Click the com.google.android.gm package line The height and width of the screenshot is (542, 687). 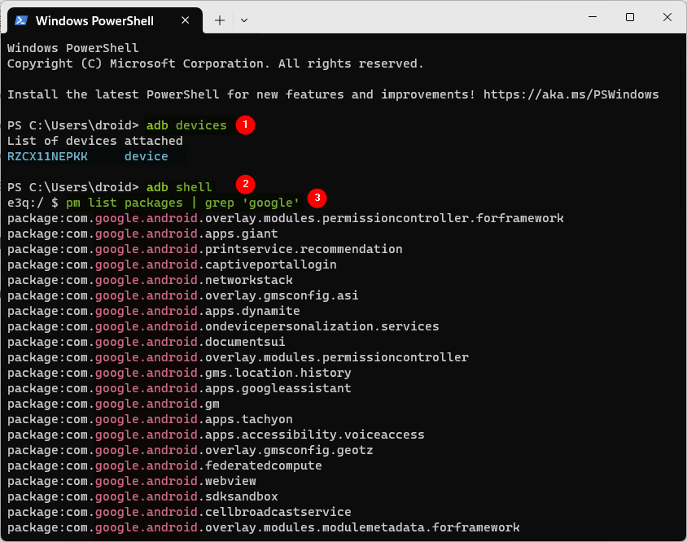113,404
